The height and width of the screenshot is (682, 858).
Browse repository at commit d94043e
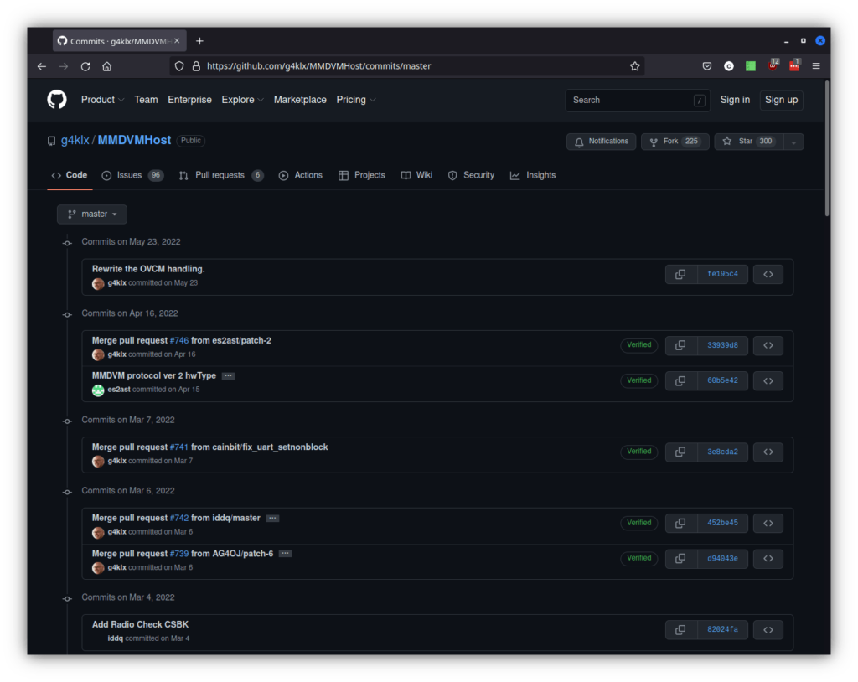768,559
